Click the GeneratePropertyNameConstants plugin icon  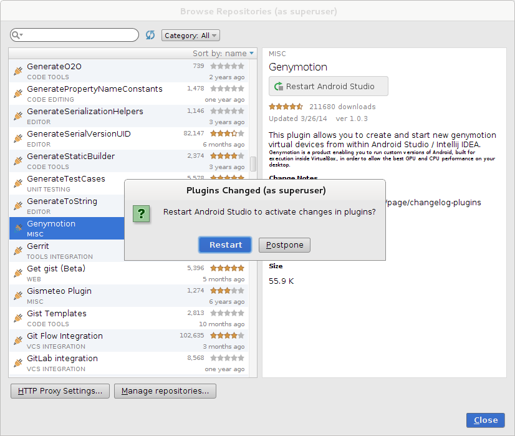18,94
